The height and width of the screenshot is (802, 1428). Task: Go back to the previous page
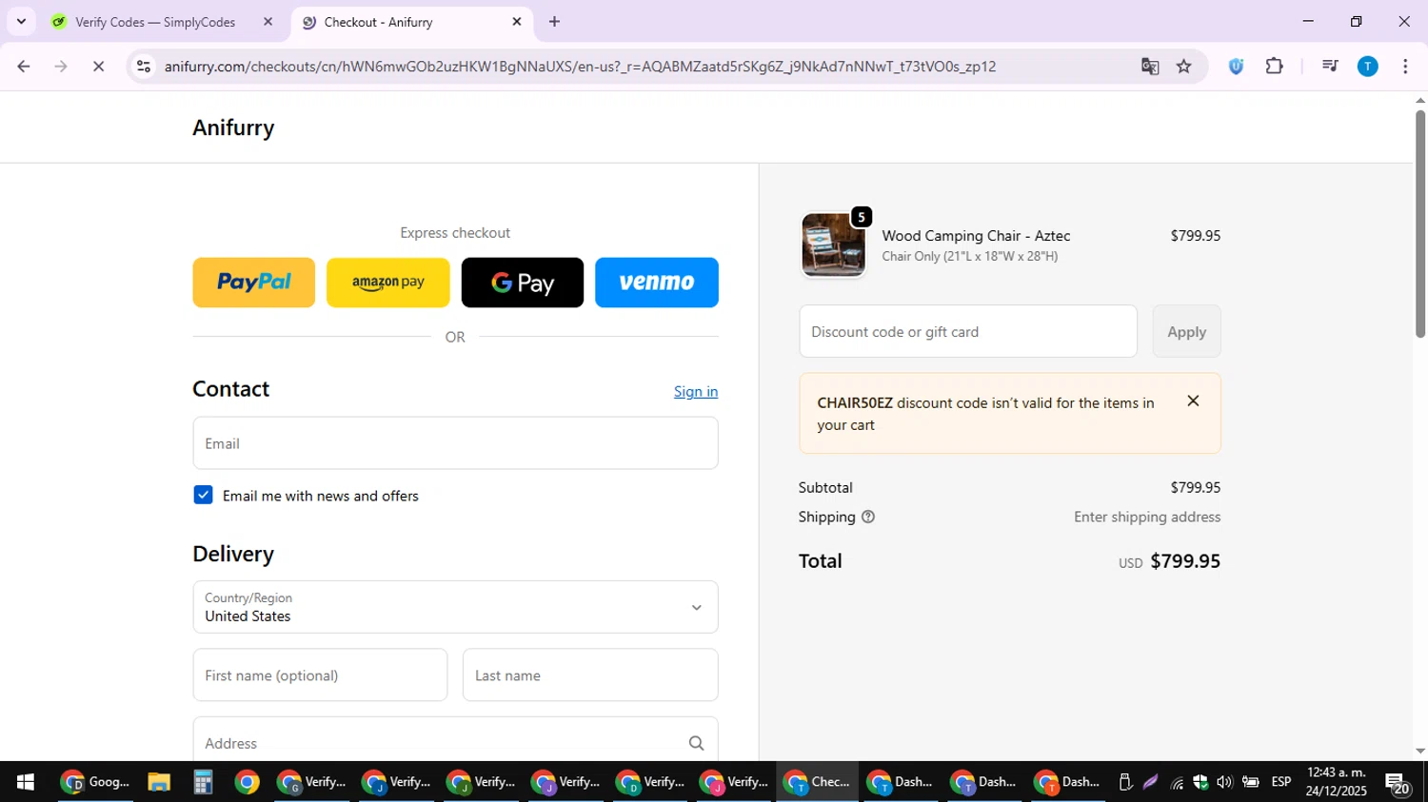point(23,67)
